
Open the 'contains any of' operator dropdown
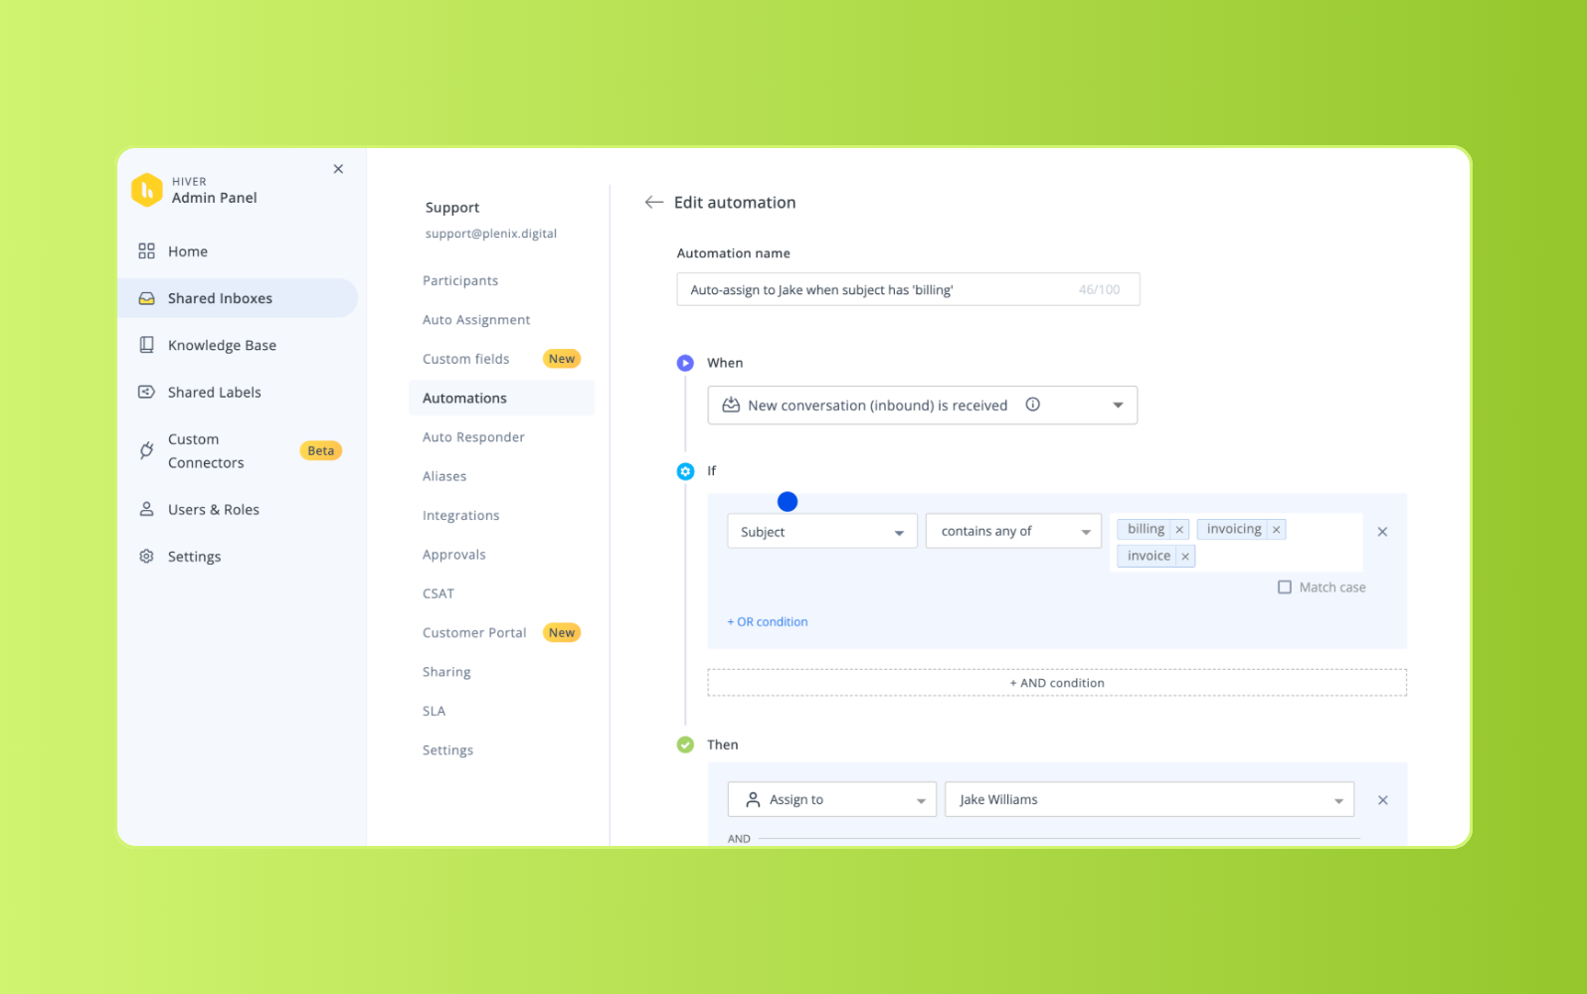coord(1013,531)
